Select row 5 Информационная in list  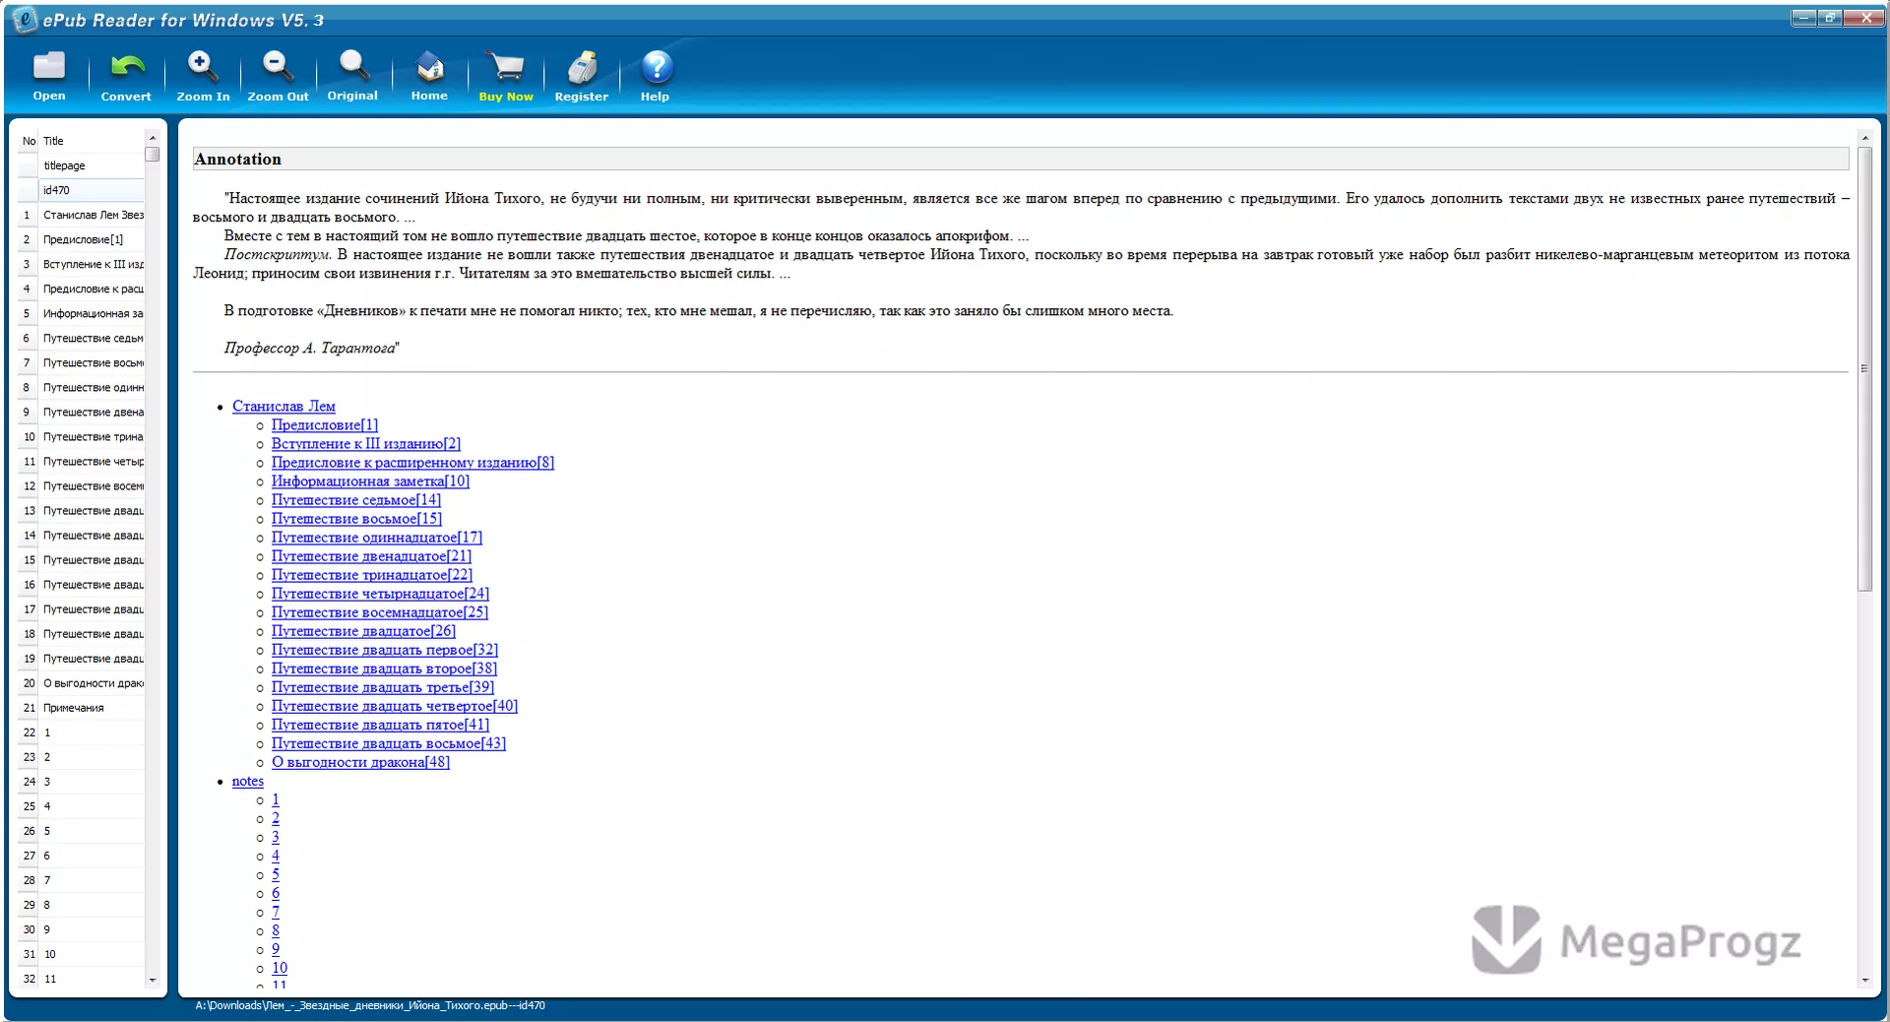click(x=82, y=313)
